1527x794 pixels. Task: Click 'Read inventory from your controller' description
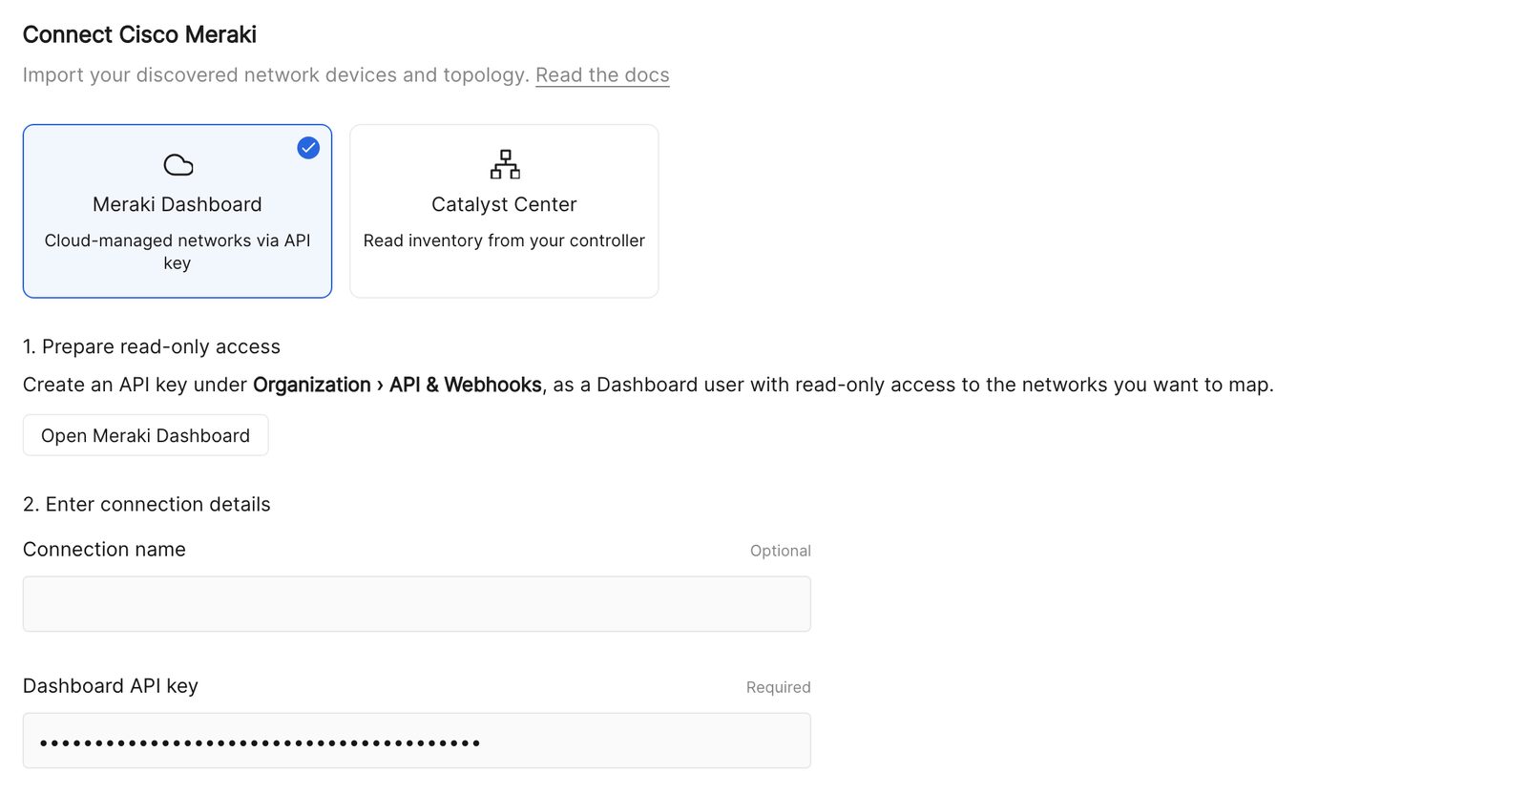[x=504, y=240]
